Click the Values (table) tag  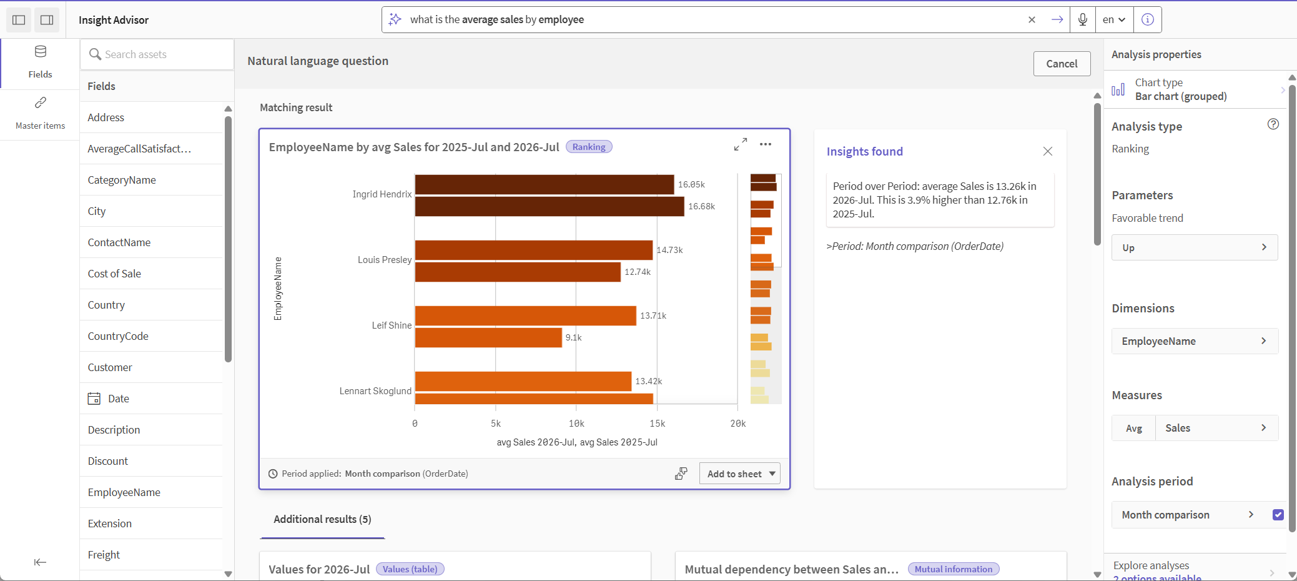pos(410,569)
